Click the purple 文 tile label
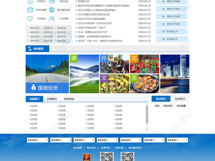Viewport: 215px width, 161px height. (104, 78)
